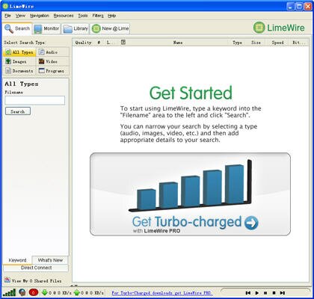
Task: Click into the Filename input field
Action: coord(35,100)
